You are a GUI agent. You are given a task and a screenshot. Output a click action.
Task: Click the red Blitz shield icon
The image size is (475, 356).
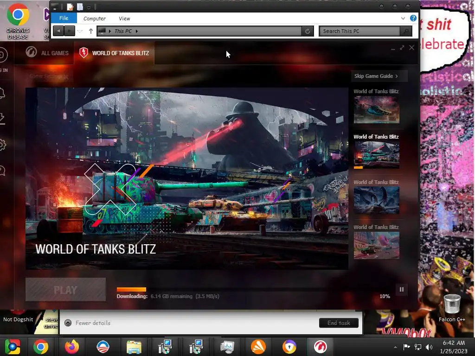pos(83,52)
